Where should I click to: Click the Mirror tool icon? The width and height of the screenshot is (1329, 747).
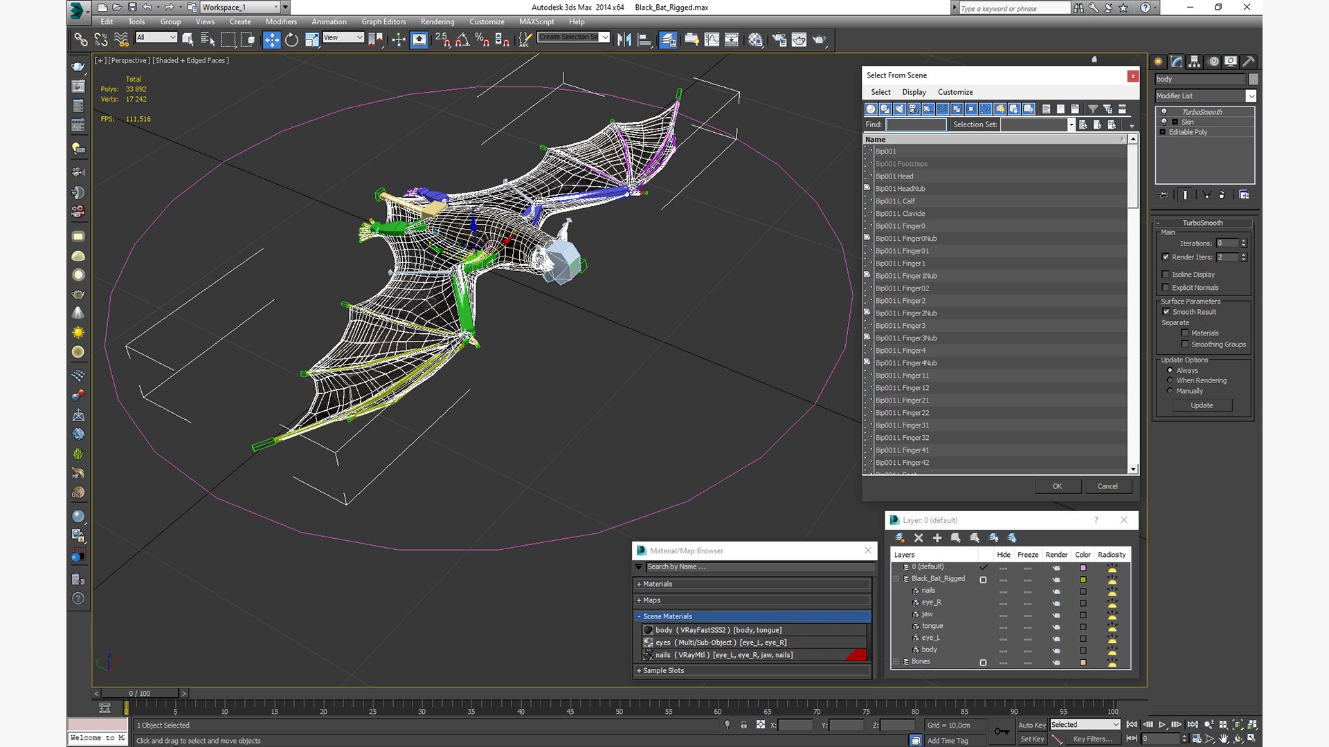point(624,40)
